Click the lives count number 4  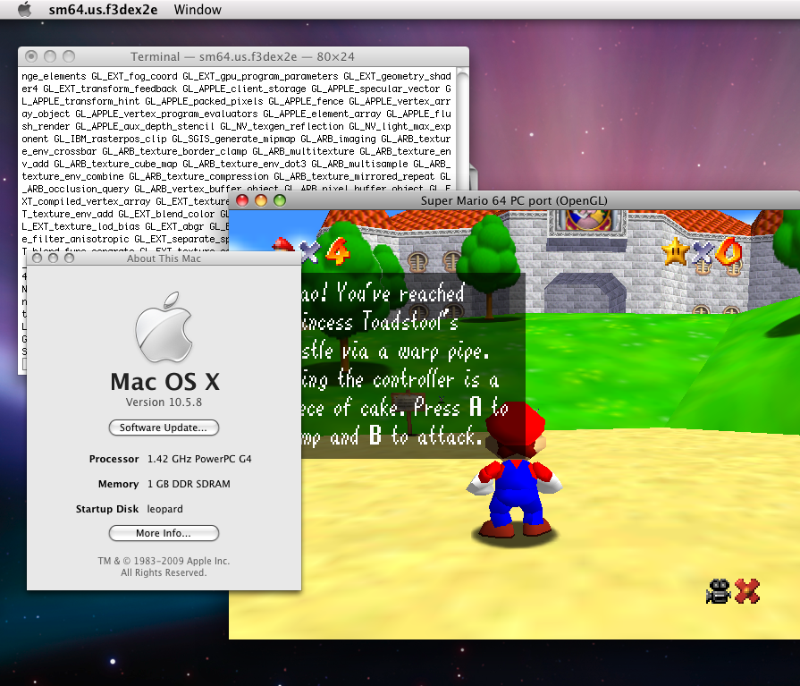point(338,251)
